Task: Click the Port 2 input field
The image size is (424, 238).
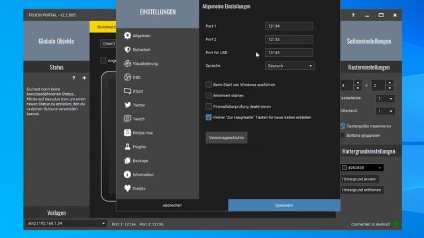Action: (289, 40)
